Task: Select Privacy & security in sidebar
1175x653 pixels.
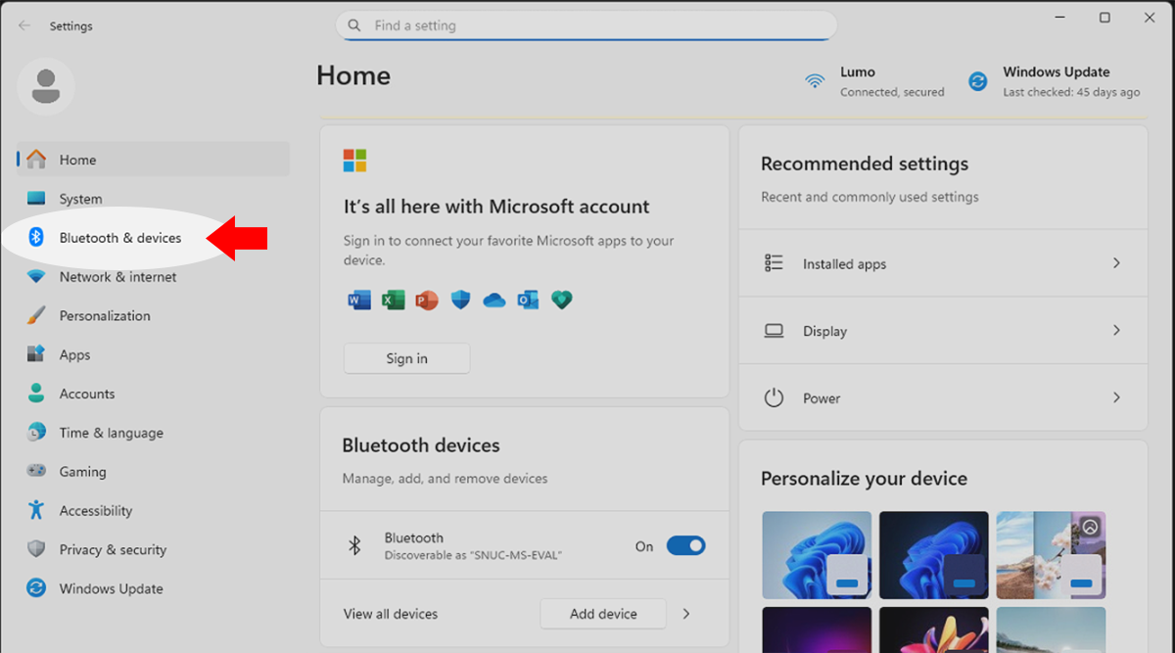Action: coord(113,550)
